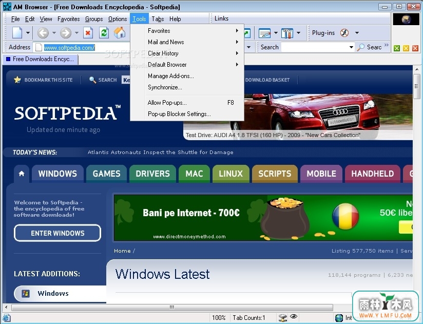Open the File menu
Viewport: 423px width, 324px height.
pos(15,19)
